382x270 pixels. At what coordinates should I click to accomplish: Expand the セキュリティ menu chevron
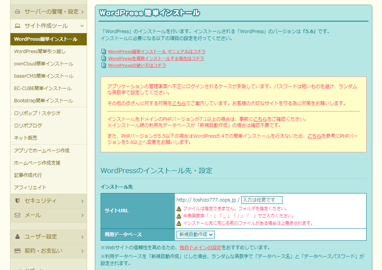[x=82, y=201]
